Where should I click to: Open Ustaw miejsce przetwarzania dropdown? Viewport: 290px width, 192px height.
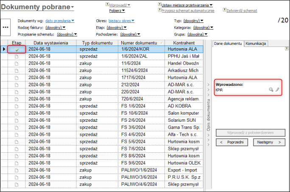(x=187, y=5)
